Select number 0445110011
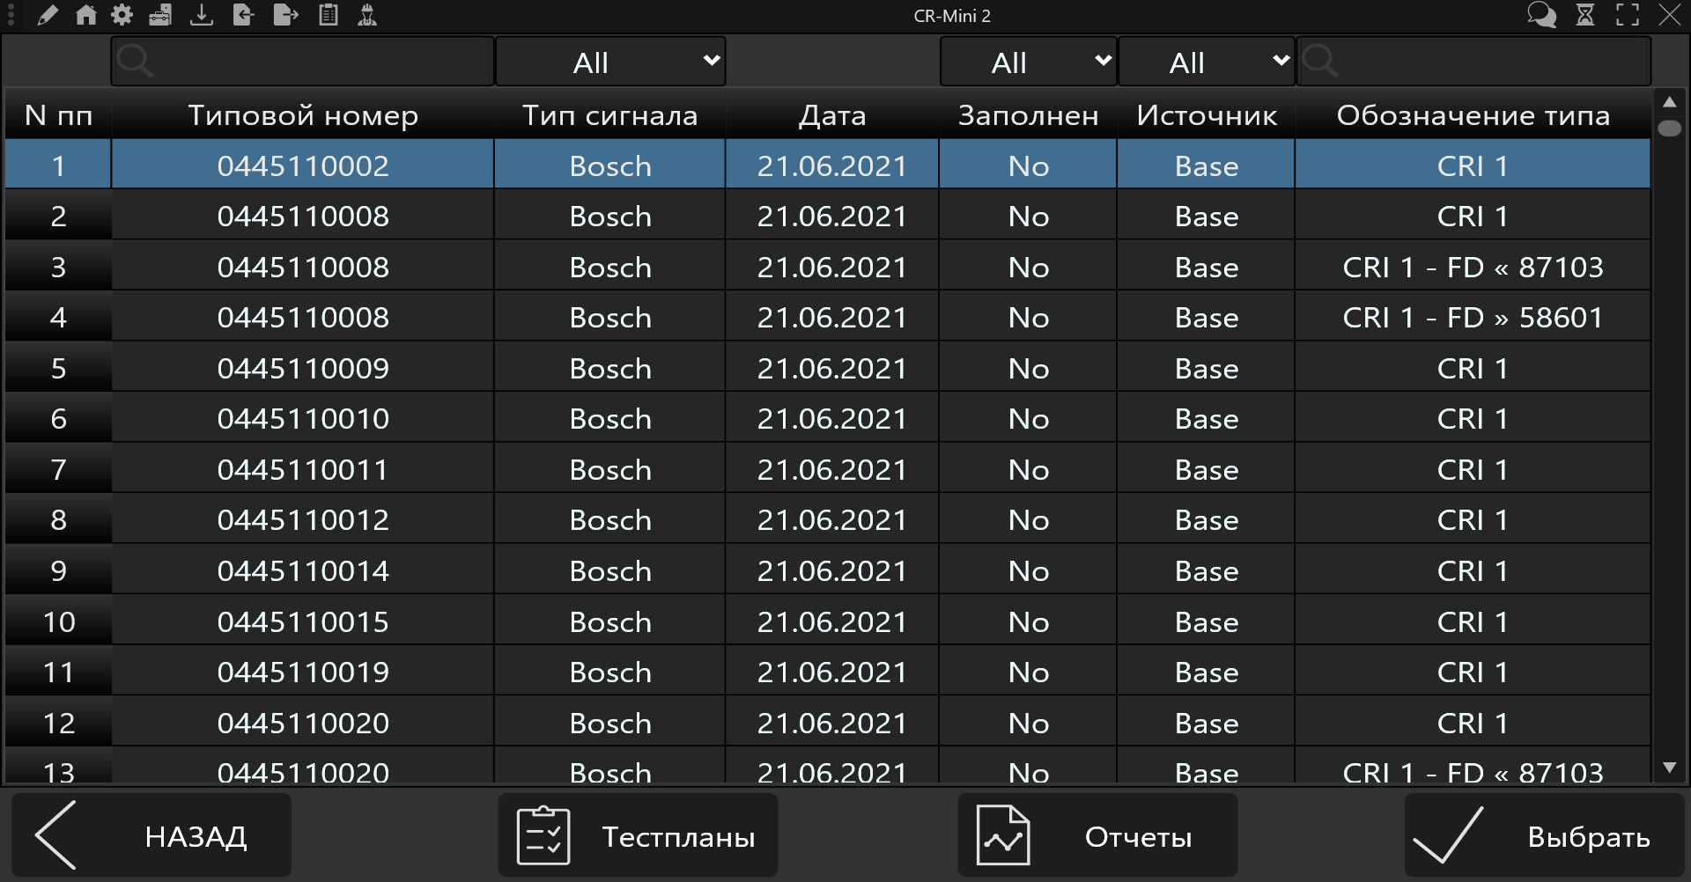Screen dimensions: 1691x882 click(x=302, y=470)
